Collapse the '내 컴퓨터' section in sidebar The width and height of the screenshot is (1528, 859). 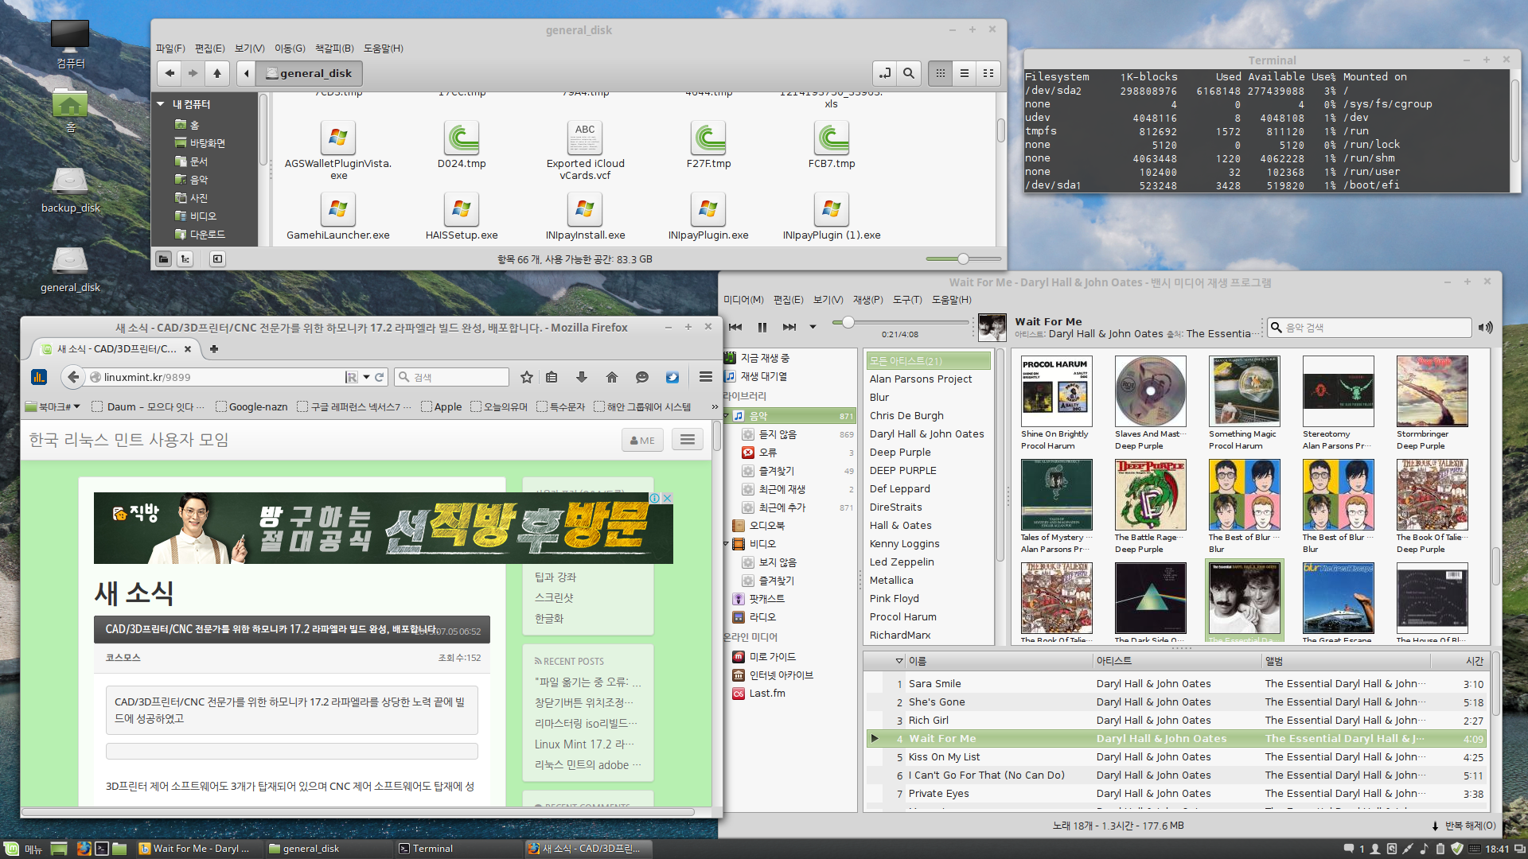point(161,104)
